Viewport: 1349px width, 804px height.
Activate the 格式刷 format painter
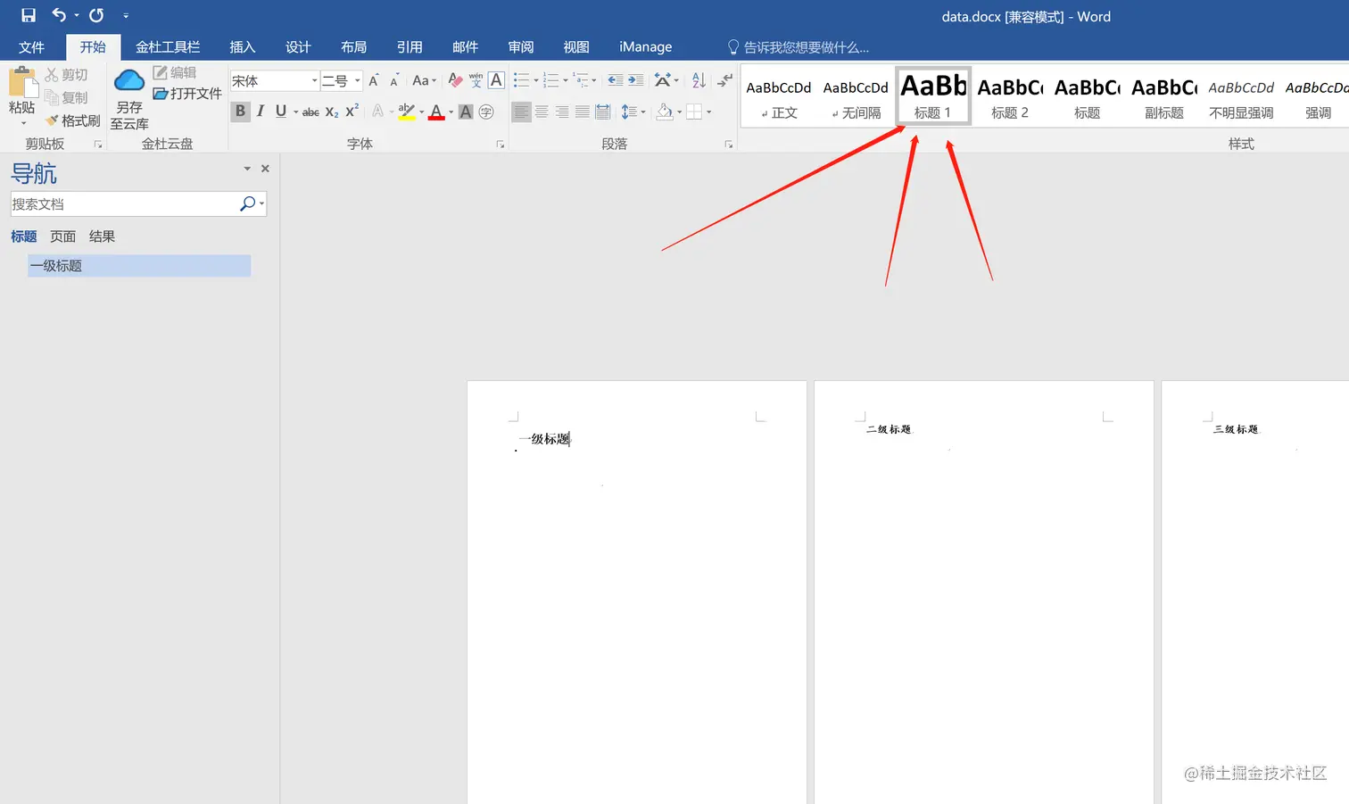coord(73,120)
